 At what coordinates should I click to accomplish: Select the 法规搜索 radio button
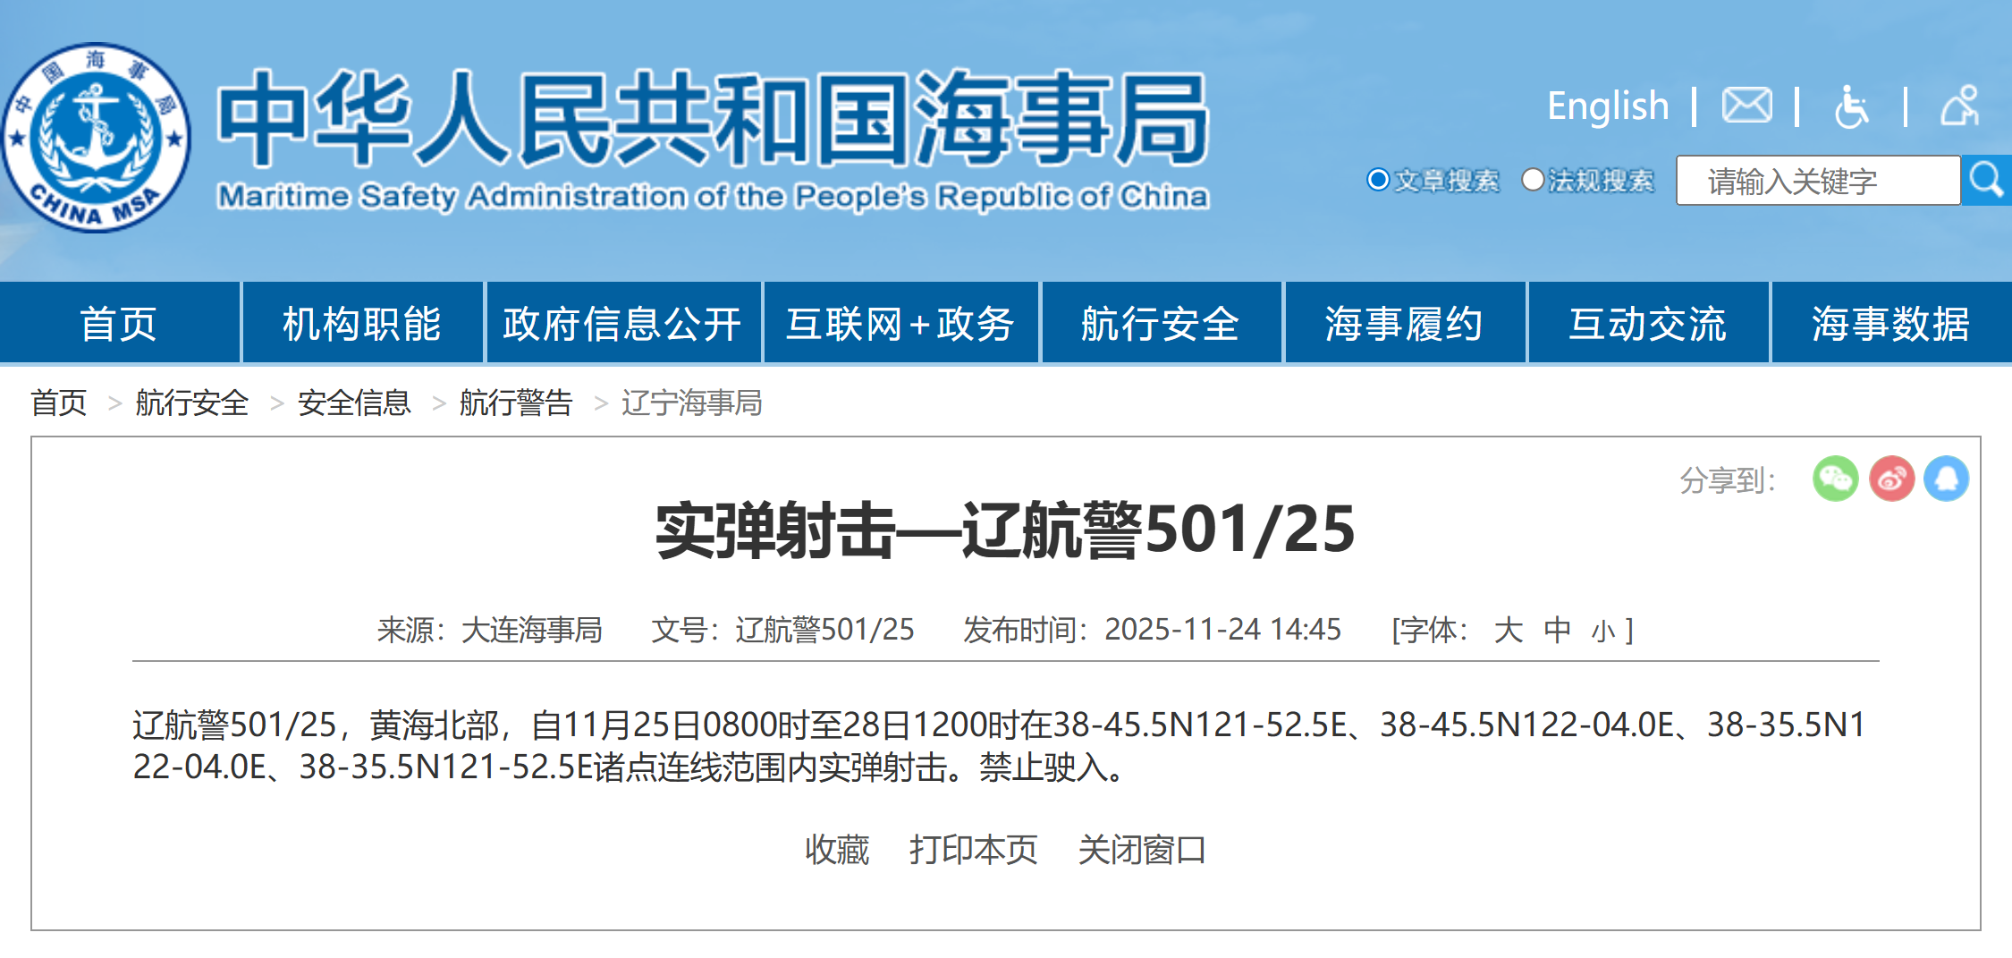[x=1533, y=181]
